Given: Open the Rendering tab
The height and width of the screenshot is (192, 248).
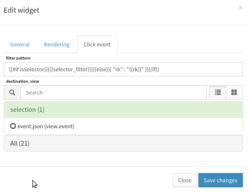Looking at the screenshot, I should [x=56, y=44].
